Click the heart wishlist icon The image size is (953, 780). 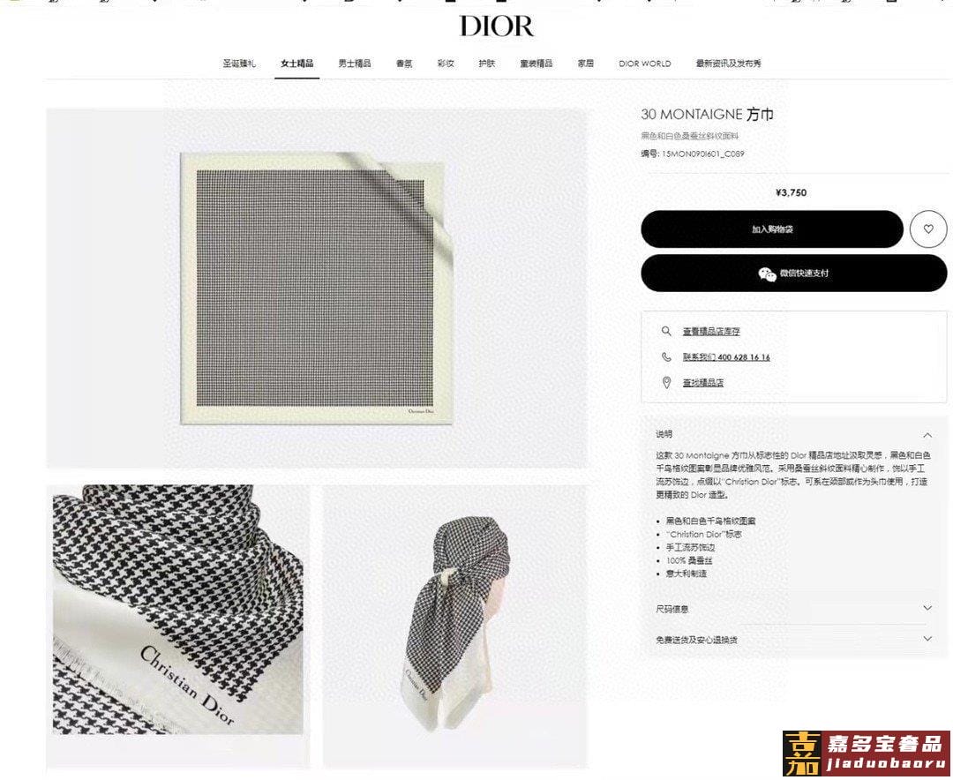click(928, 229)
